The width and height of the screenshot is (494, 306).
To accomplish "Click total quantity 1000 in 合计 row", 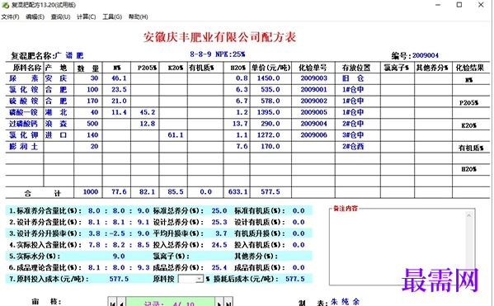I will (91, 191).
